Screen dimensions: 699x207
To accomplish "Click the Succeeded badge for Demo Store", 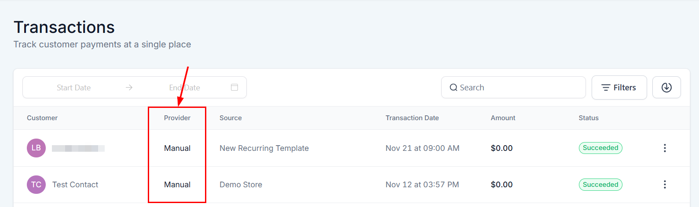I will pos(600,185).
